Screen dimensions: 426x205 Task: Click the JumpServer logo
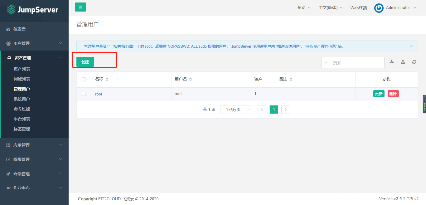(x=32, y=10)
